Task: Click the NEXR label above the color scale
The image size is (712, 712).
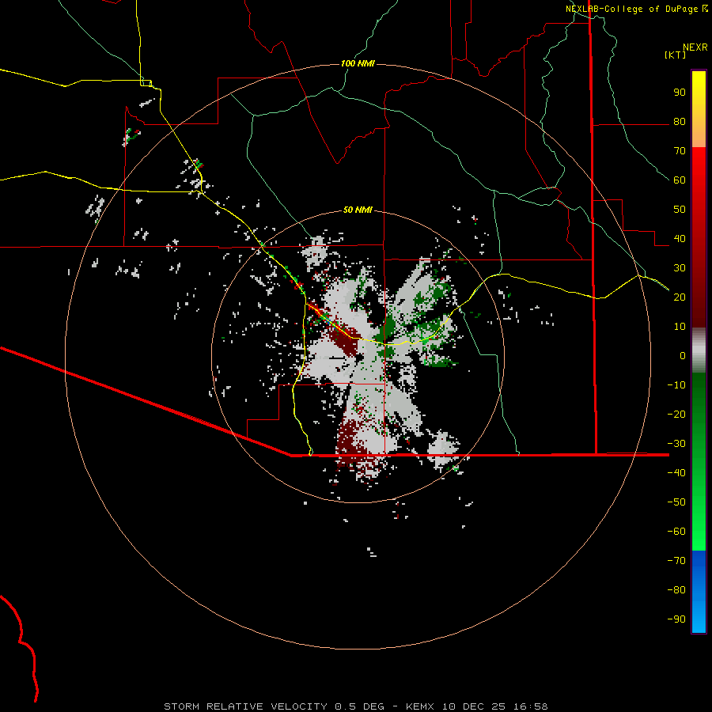Action: [x=695, y=47]
